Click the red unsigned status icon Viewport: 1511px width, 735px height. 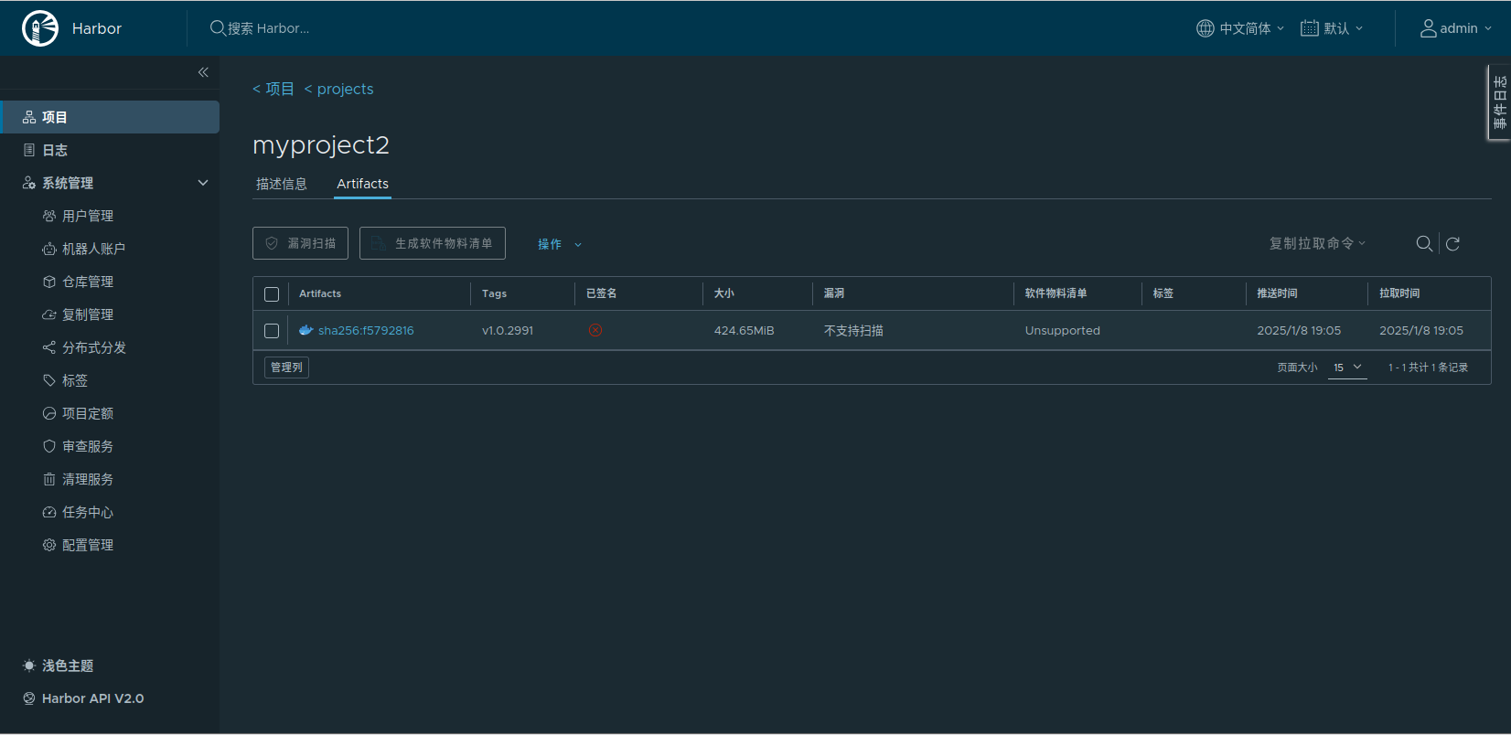(595, 330)
